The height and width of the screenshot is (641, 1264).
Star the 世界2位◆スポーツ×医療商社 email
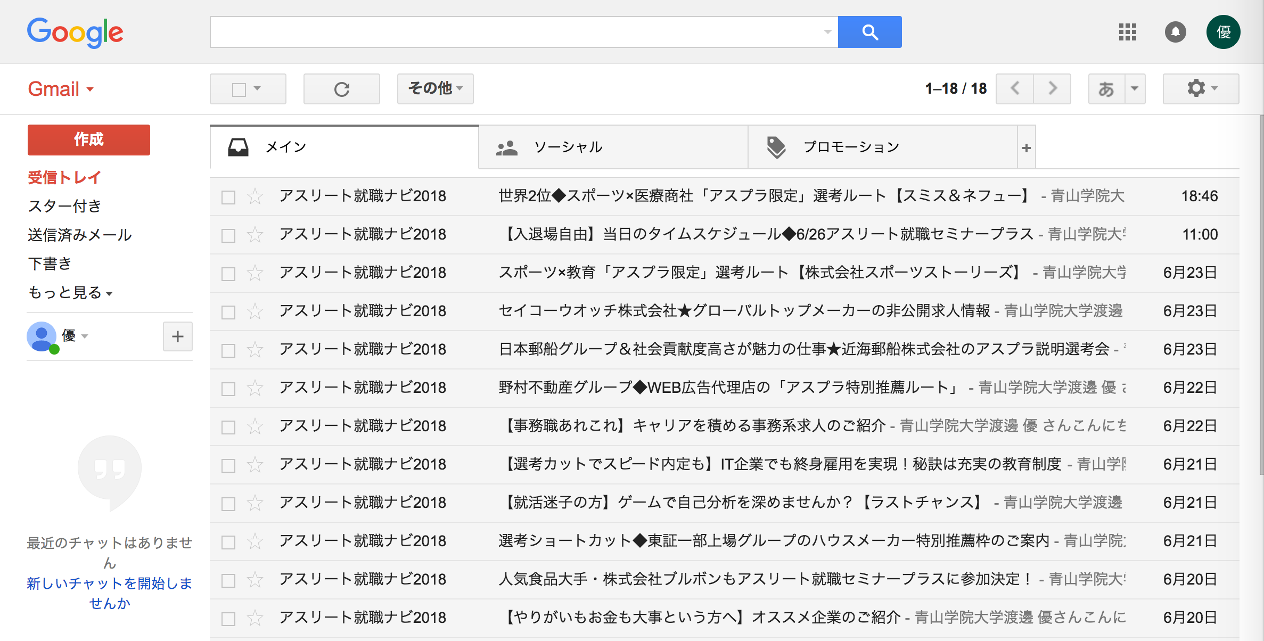click(x=255, y=196)
